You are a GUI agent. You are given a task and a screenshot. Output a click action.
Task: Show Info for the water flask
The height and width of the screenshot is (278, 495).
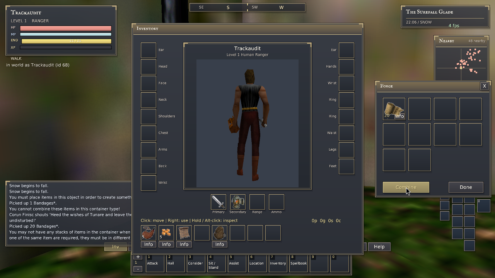click(x=148, y=244)
